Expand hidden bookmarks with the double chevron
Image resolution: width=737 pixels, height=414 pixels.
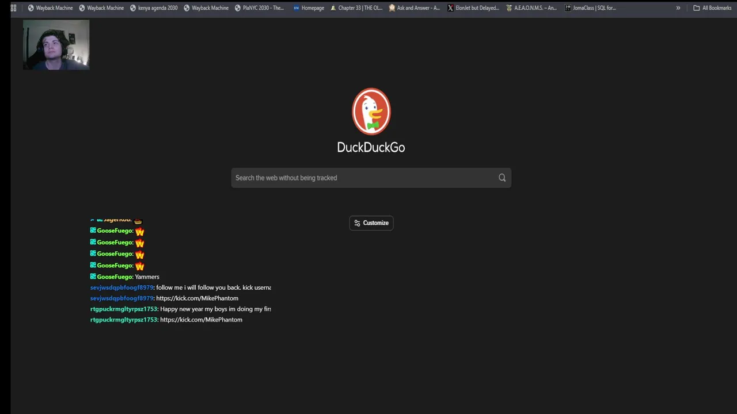[x=678, y=8]
